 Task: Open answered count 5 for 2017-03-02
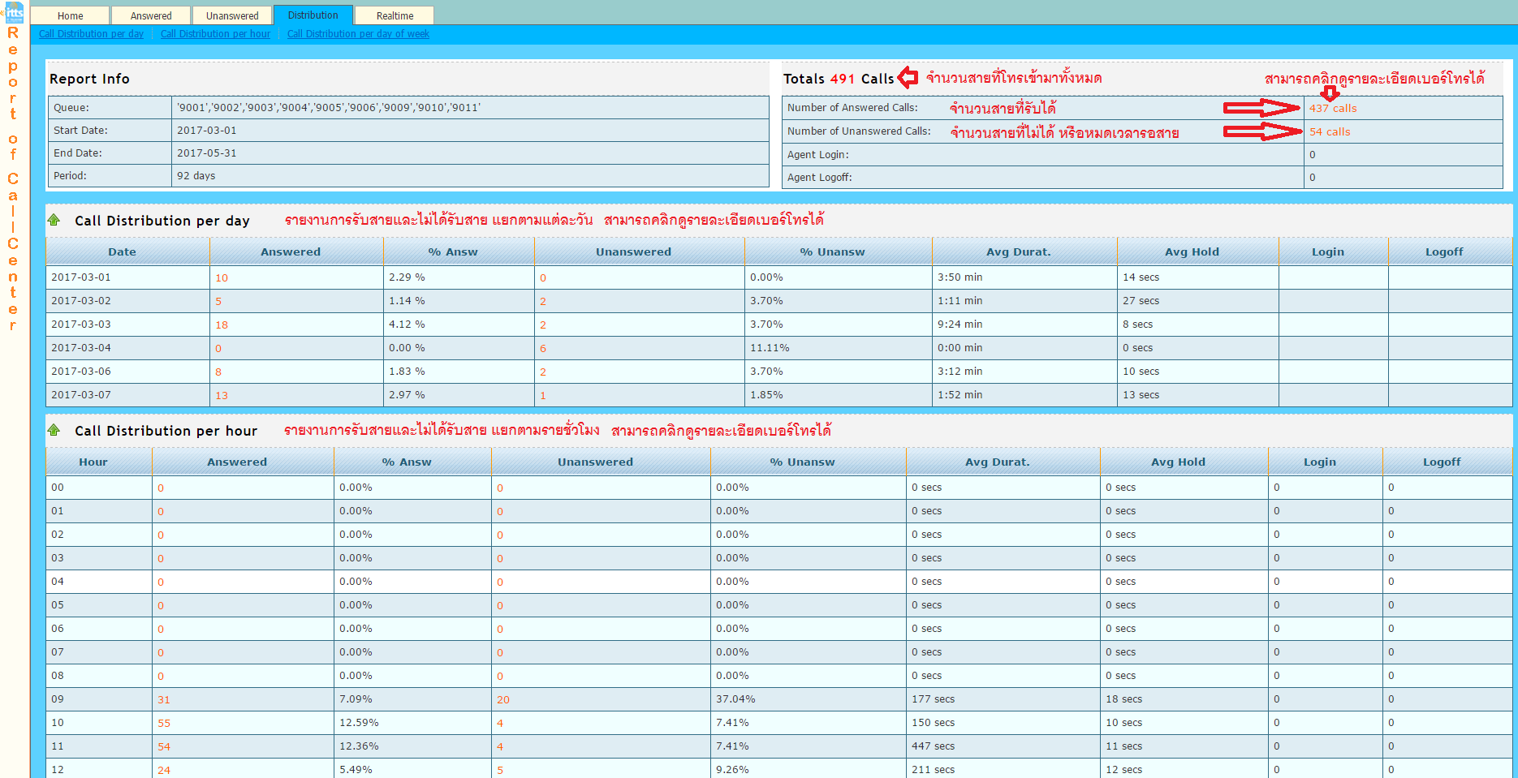tap(218, 301)
